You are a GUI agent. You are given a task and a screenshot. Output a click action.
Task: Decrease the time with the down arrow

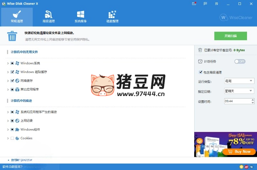[x=253, y=103]
